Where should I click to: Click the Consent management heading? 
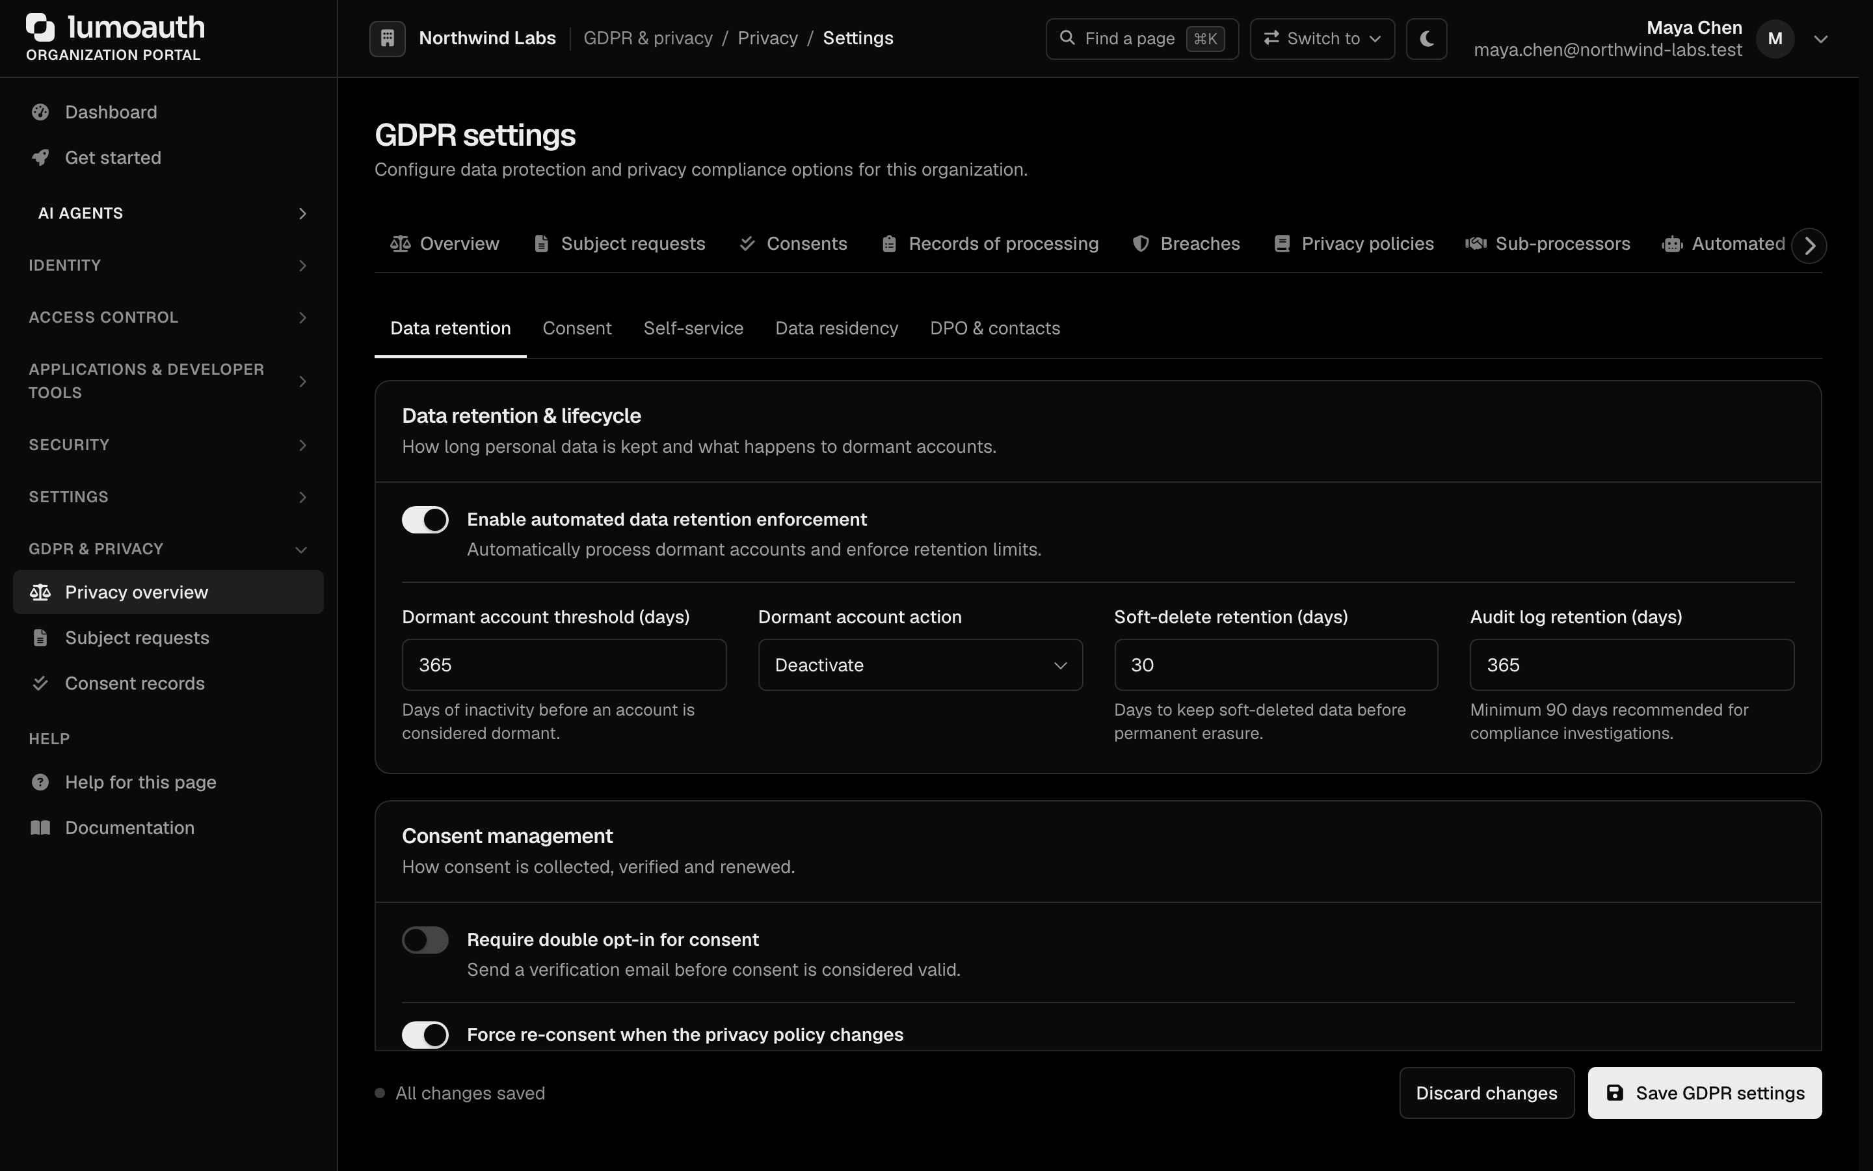coord(508,837)
